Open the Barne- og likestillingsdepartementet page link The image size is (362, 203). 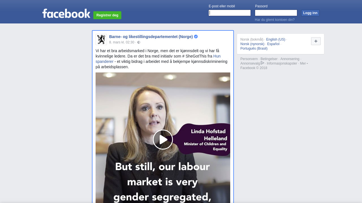click(x=151, y=37)
